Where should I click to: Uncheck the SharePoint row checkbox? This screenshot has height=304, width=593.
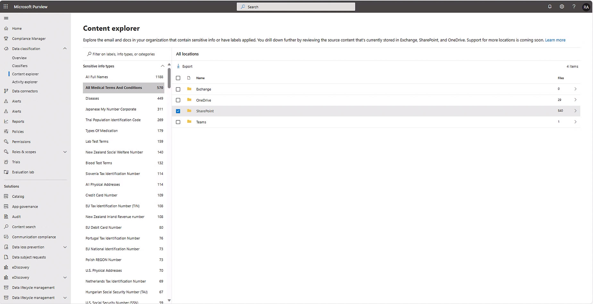(x=178, y=111)
